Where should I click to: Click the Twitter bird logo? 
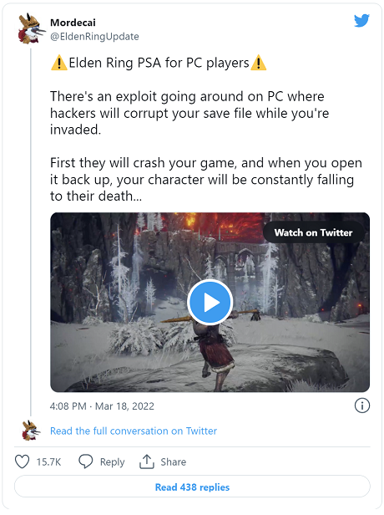click(x=361, y=21)
